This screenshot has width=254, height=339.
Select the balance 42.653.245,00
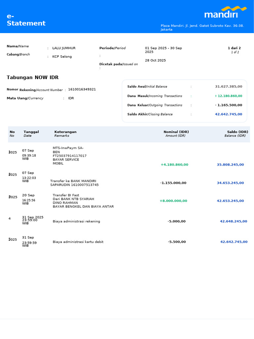click(230, 201)
